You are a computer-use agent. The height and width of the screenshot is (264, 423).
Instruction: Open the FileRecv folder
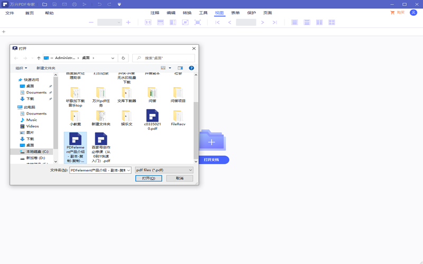(x=178, y=117)
